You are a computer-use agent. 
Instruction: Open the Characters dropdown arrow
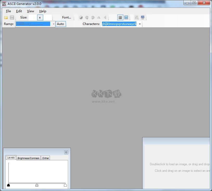pos(140,24)
